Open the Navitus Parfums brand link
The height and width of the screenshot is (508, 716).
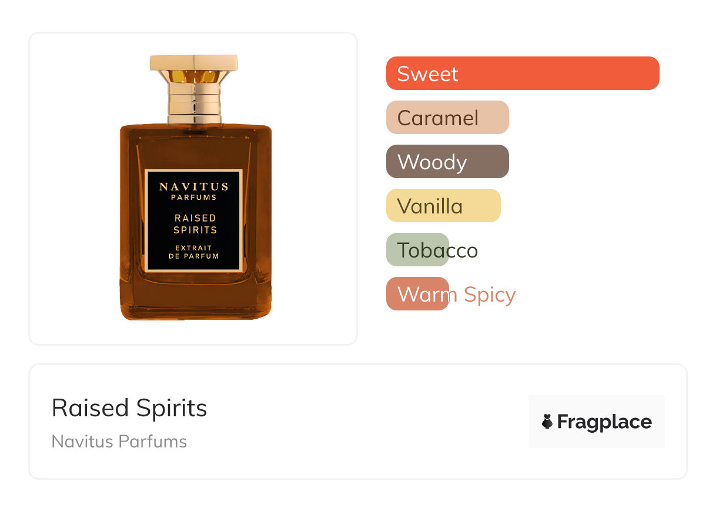119,442
